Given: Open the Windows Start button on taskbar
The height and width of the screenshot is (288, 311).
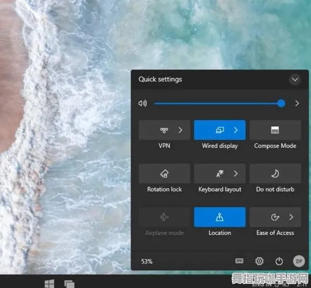Looking at the screenshot, I should (49, 284).
